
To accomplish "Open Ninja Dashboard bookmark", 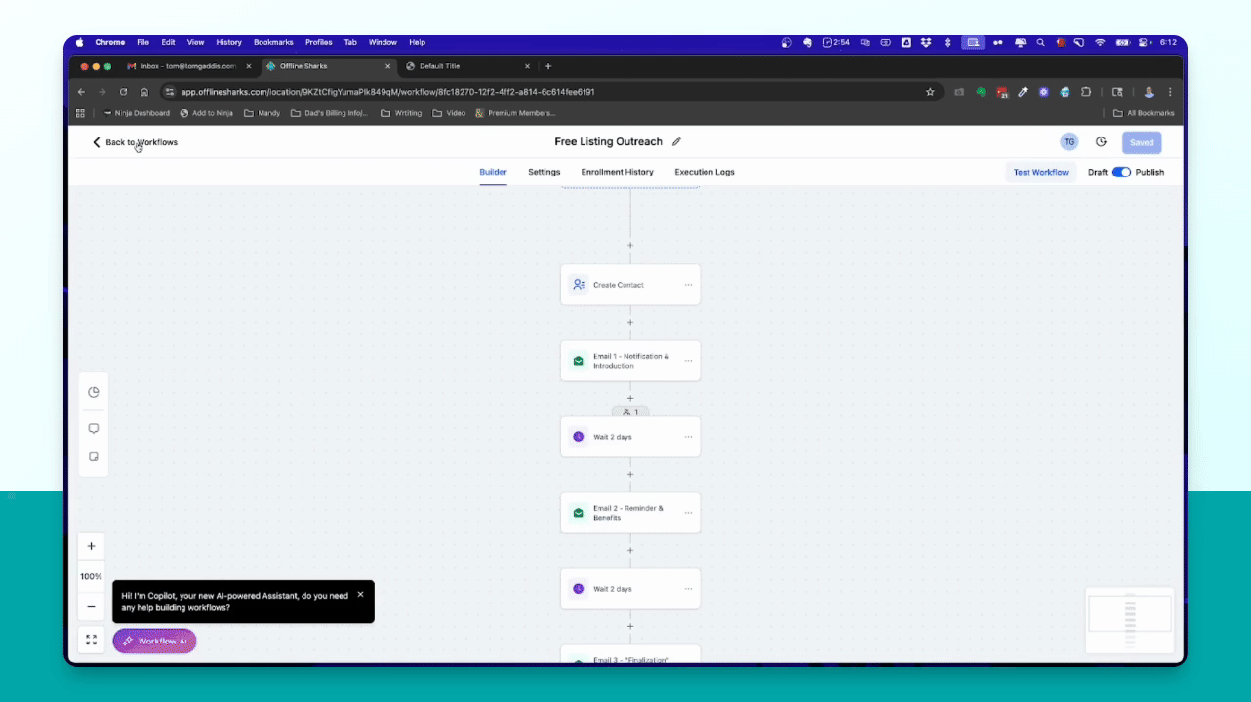I will (x=136, y=113).
